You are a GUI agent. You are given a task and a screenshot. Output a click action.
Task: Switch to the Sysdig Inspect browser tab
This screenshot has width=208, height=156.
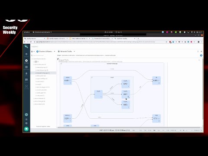click(x=57, y=39)
